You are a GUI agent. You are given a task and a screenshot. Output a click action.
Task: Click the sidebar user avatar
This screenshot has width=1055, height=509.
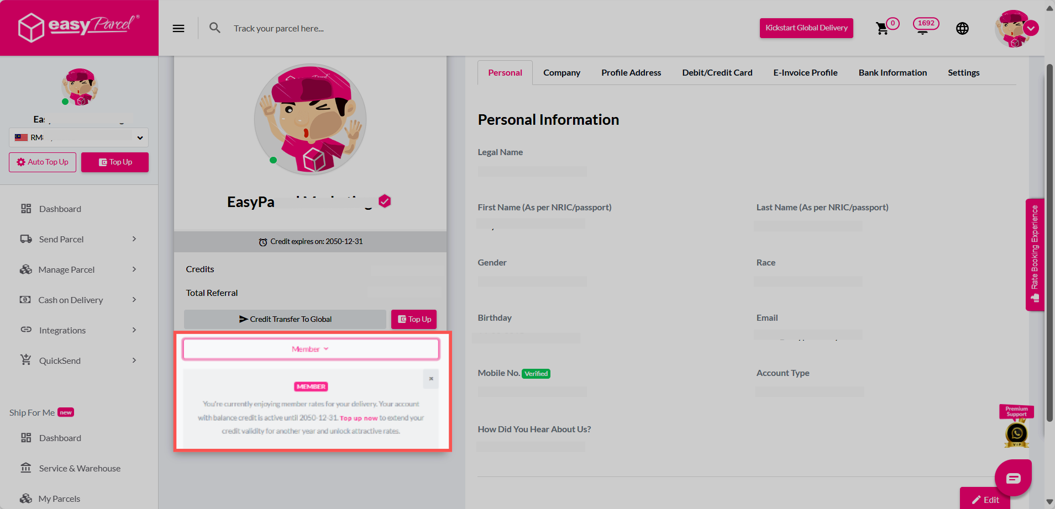pyautogui.click(x=80, y=87)
